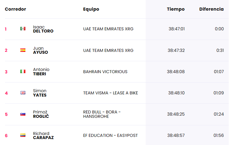Image resolution: width=229 pixels, height=145 pixels.
Task: Select team TEAM VISMA - LEASE A BIKE
Action: (x=111, y=93)
